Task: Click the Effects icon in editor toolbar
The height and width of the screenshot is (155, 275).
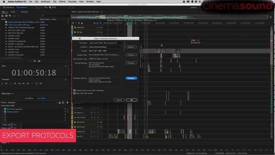Action: (76, 23)
